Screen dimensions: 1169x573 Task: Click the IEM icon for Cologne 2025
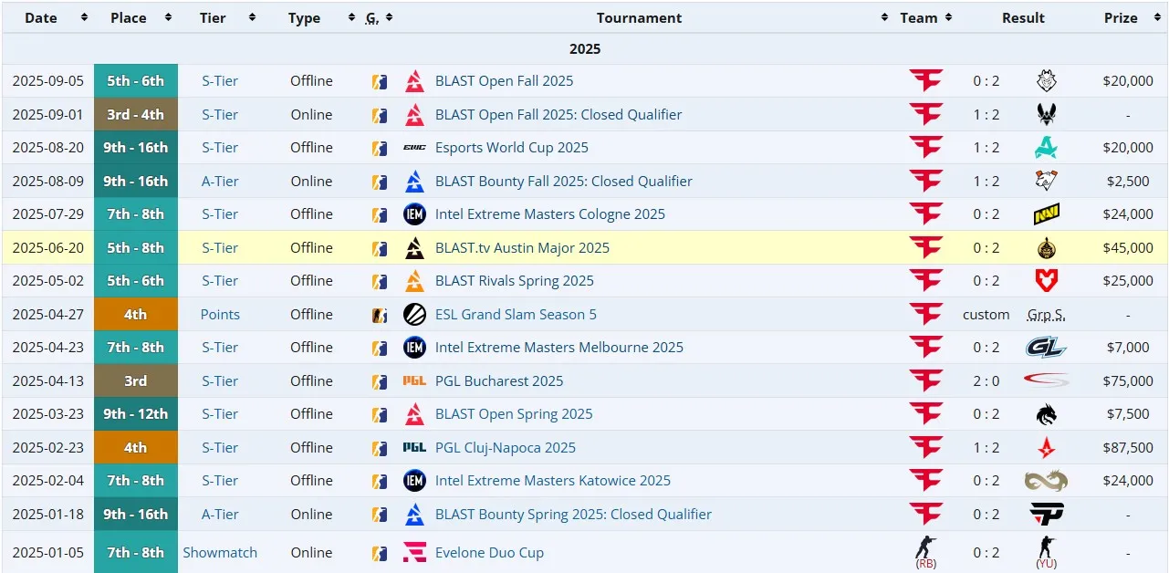[x=414, y=214]
